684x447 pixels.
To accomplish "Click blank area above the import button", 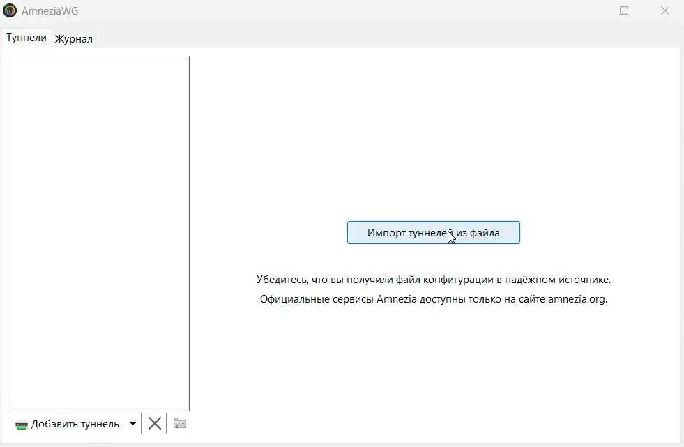I will [x=433, y=139].
